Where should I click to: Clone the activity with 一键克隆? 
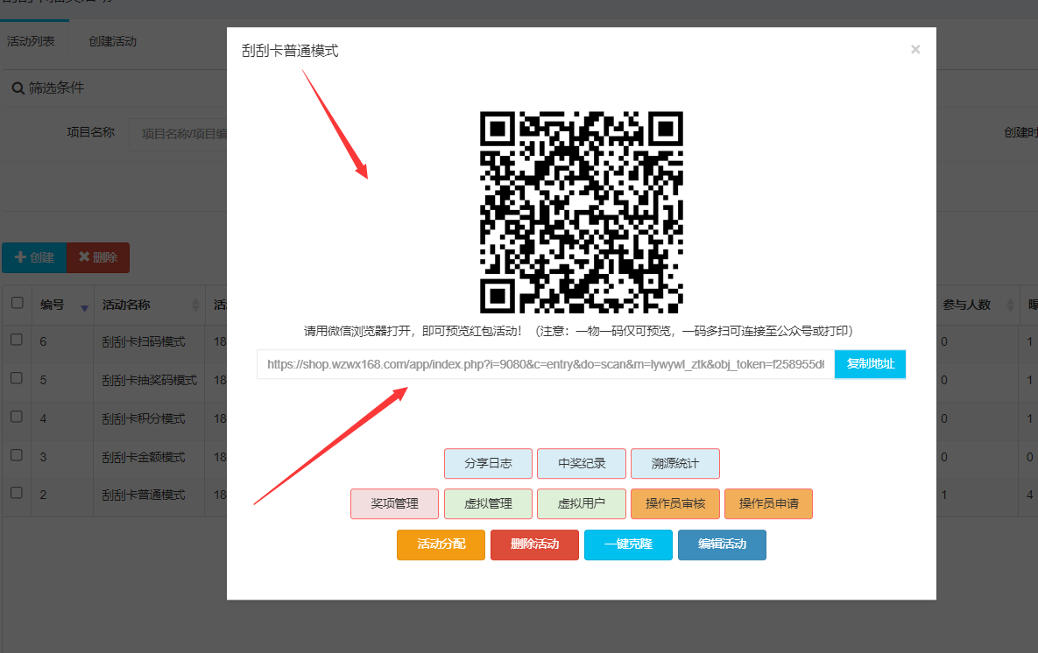click(628, 544)
